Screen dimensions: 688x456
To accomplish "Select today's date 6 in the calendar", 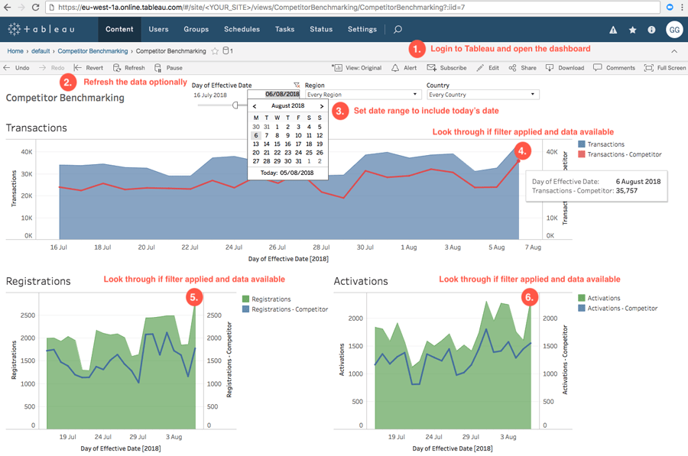I will pyautogui.click(x=255, y=134).
